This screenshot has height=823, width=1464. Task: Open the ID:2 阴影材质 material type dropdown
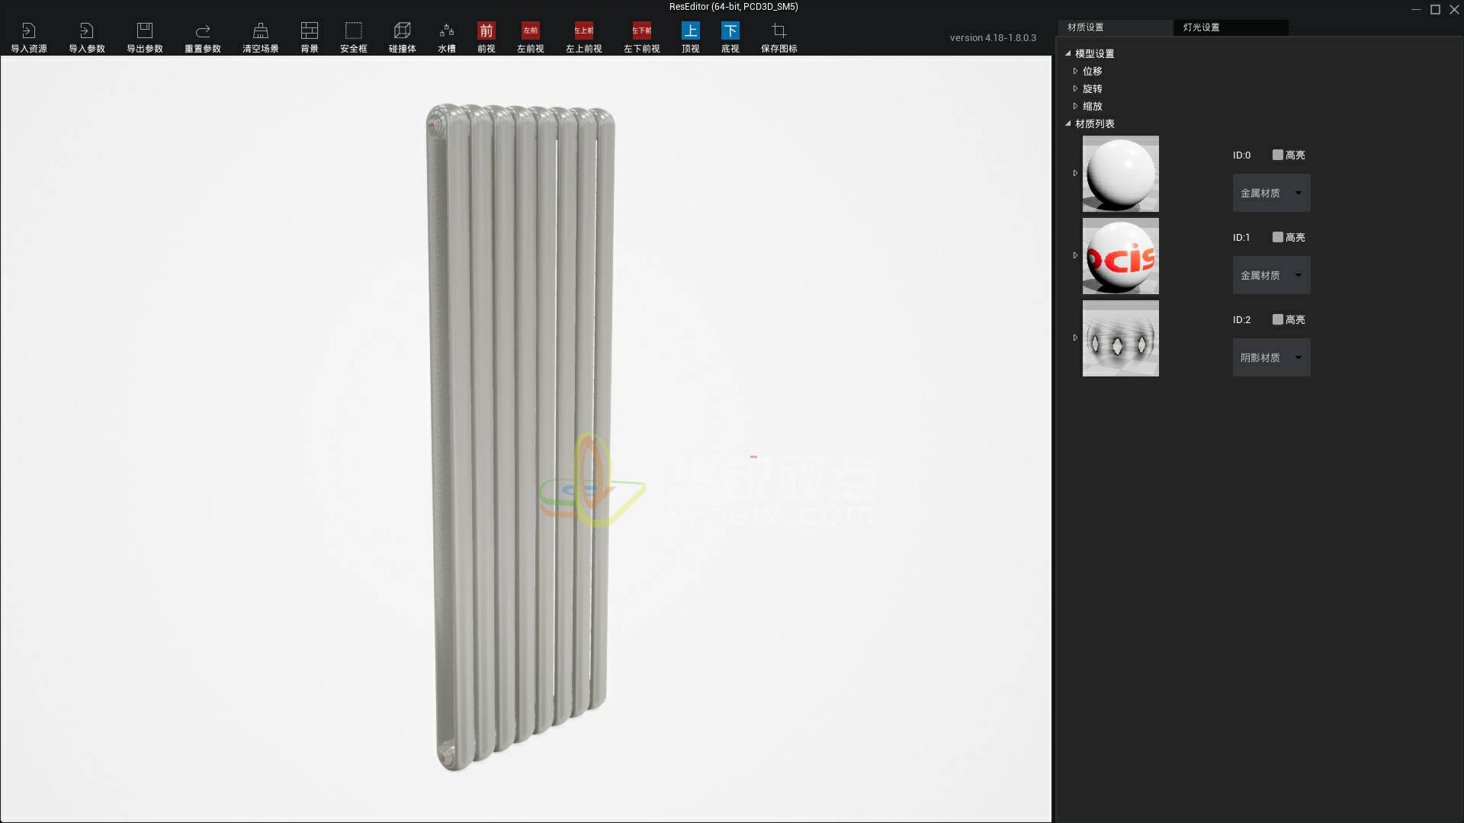pos(1271,357)
